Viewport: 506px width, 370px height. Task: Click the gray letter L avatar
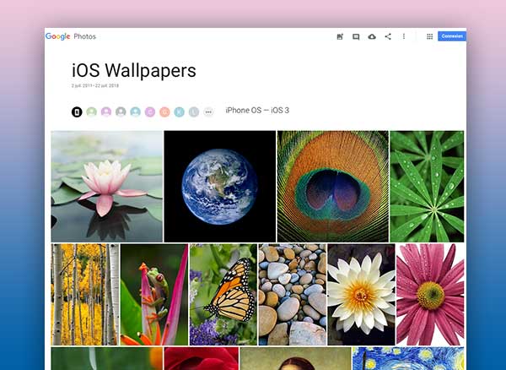194,112
